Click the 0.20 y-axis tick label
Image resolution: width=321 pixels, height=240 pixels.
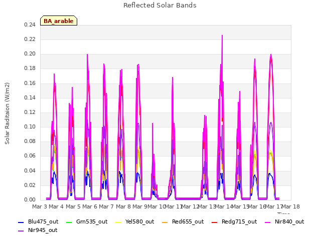[x=30, y=54]
